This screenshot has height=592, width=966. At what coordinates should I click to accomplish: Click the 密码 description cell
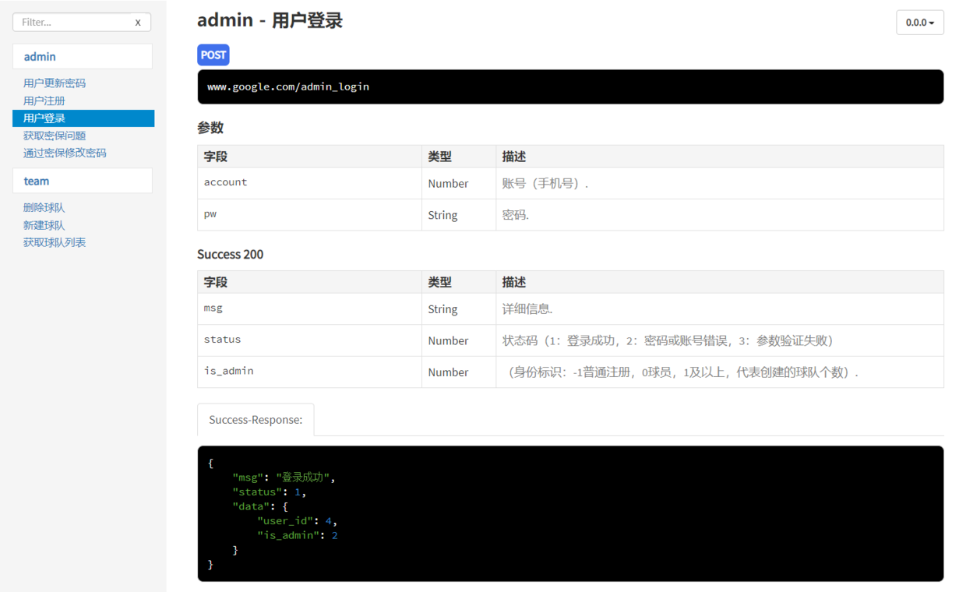pos(720,215)
